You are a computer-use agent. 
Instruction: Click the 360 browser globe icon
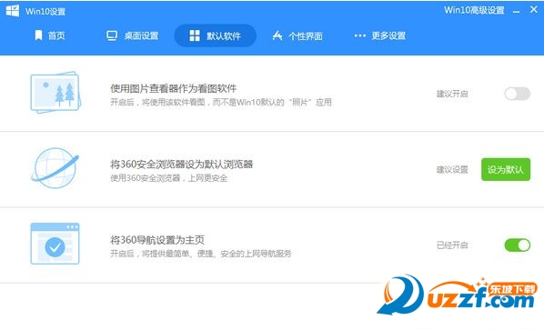tap(55, 168)
